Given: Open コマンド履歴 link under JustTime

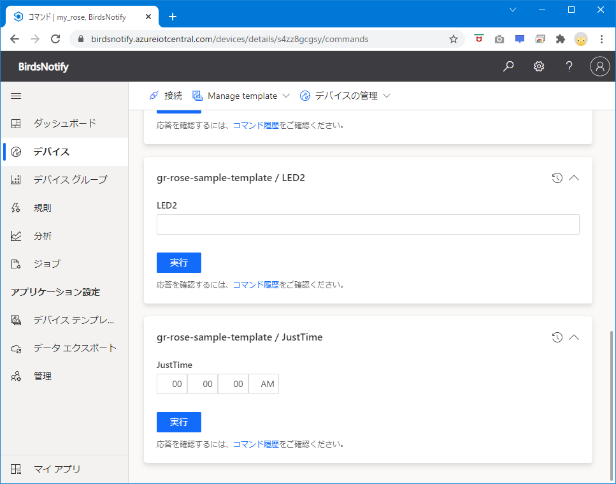Looking at the screenshot, I should [x=255, y=444].
